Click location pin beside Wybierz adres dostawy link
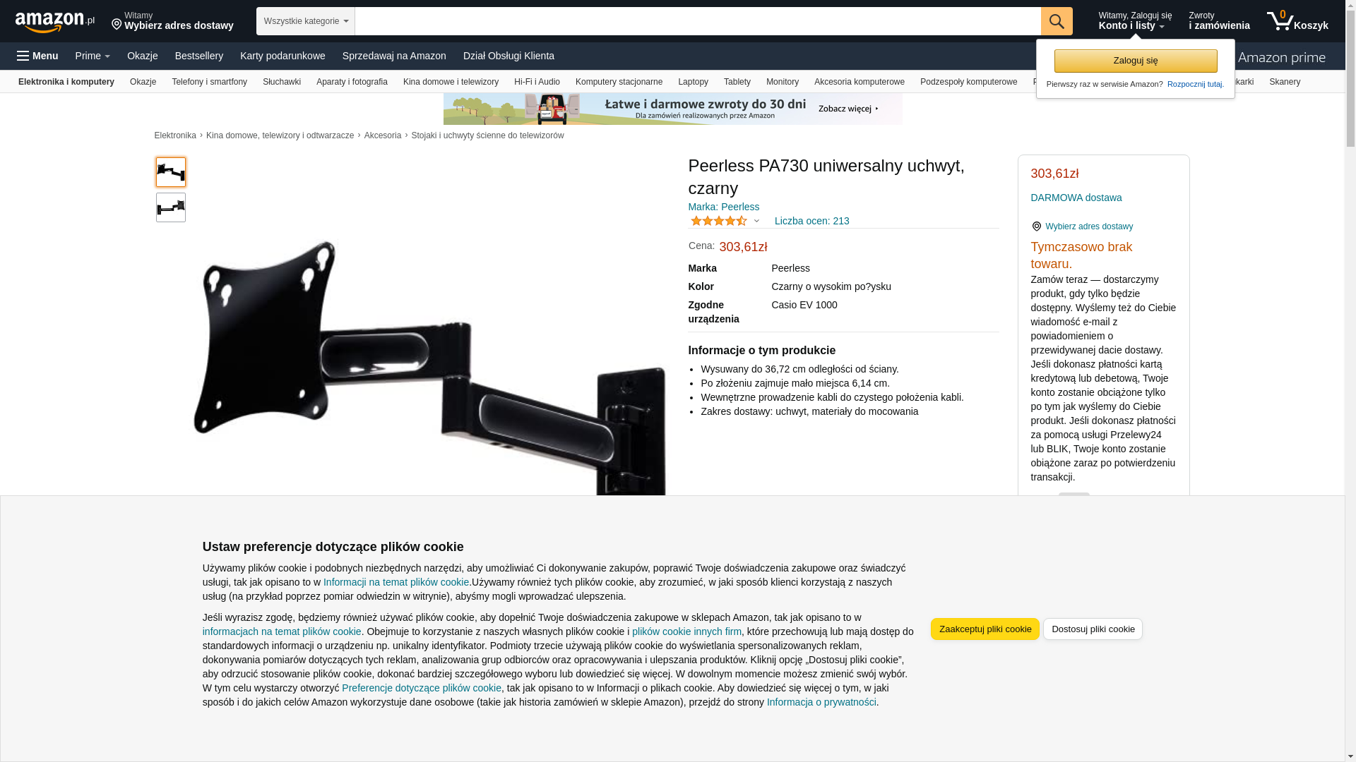Image resolution: width=1356 pixels, height=762 pixels. 1036,226
